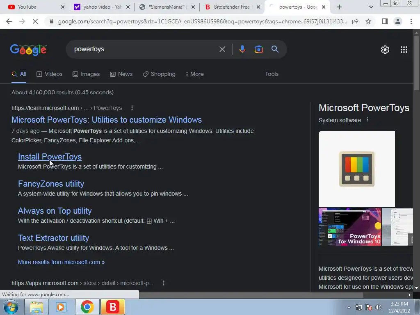The image size is (420, 315).
Task: Open PowerToys for Windows 10 thumbnail
Action: click(350, 227)
